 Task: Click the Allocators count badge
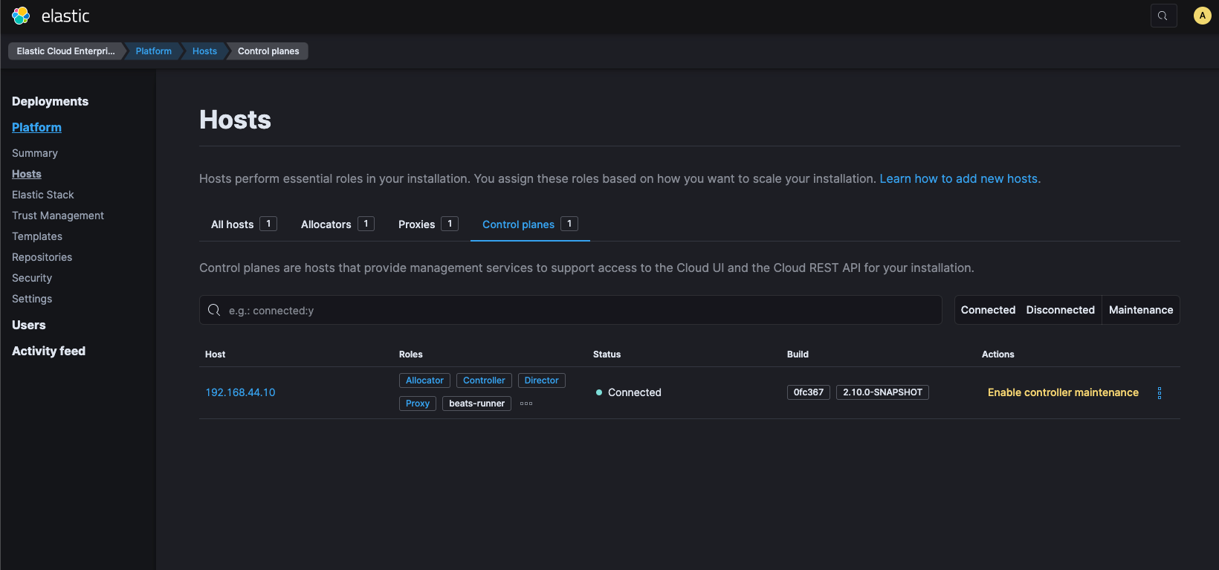pyautogui.click(x=366, y=224)
